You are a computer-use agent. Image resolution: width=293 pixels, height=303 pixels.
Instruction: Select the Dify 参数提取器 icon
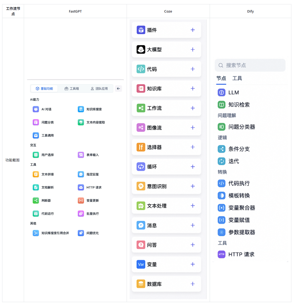click(222, 232)
